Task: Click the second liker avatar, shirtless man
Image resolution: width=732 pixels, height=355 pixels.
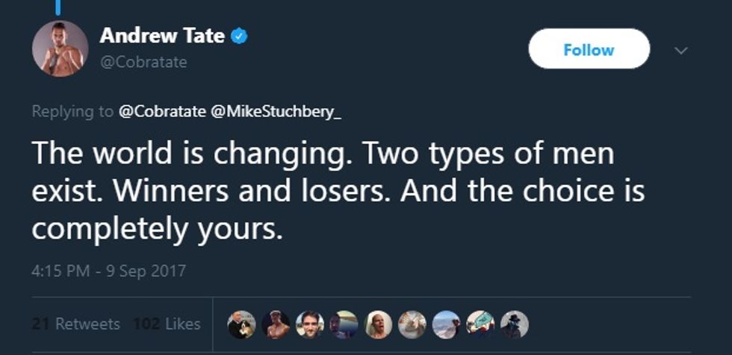Action: pyautogui.click(x=276, y=324)
